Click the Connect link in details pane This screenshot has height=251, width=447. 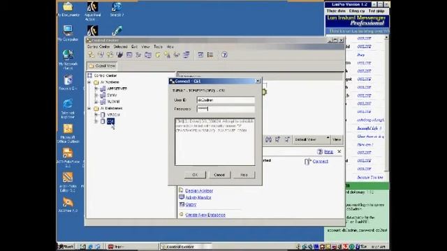click(x=320, y=161)
